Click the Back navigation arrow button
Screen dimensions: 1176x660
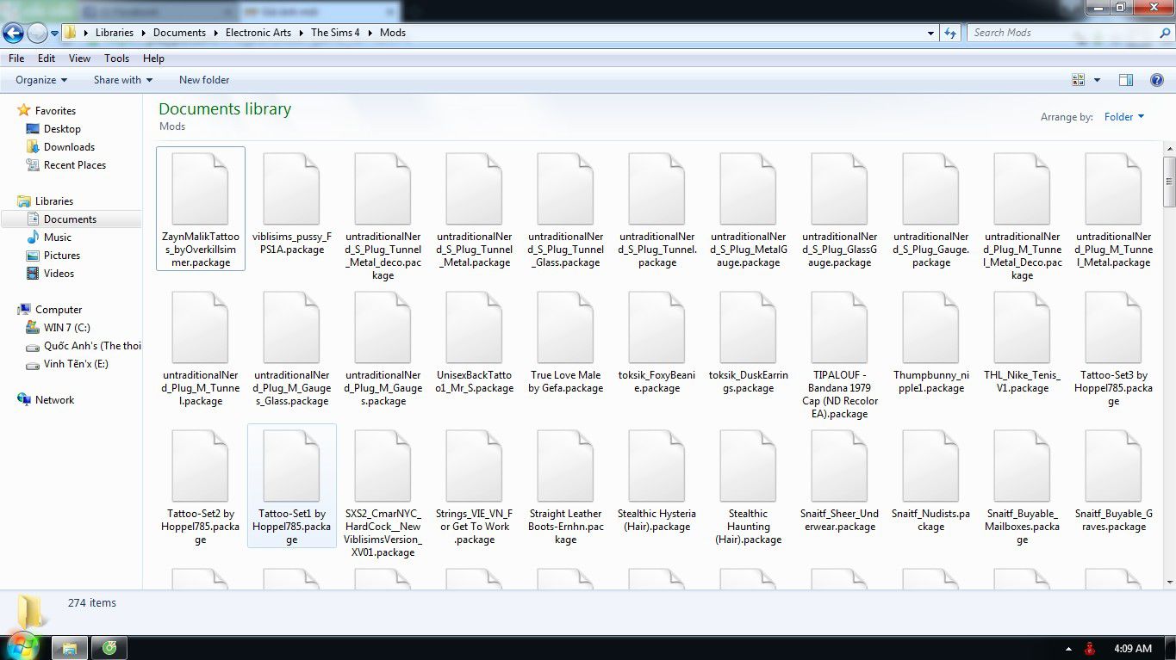coord(14,33)
